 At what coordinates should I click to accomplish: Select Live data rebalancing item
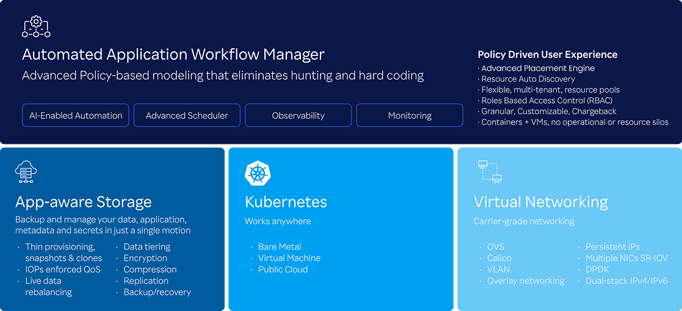coord(49,286)
